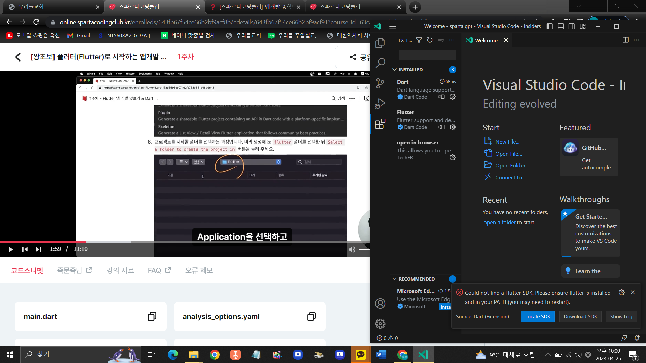
Task: Click Flutter extension sync ignore icon
Action: [x=441, y=127]
